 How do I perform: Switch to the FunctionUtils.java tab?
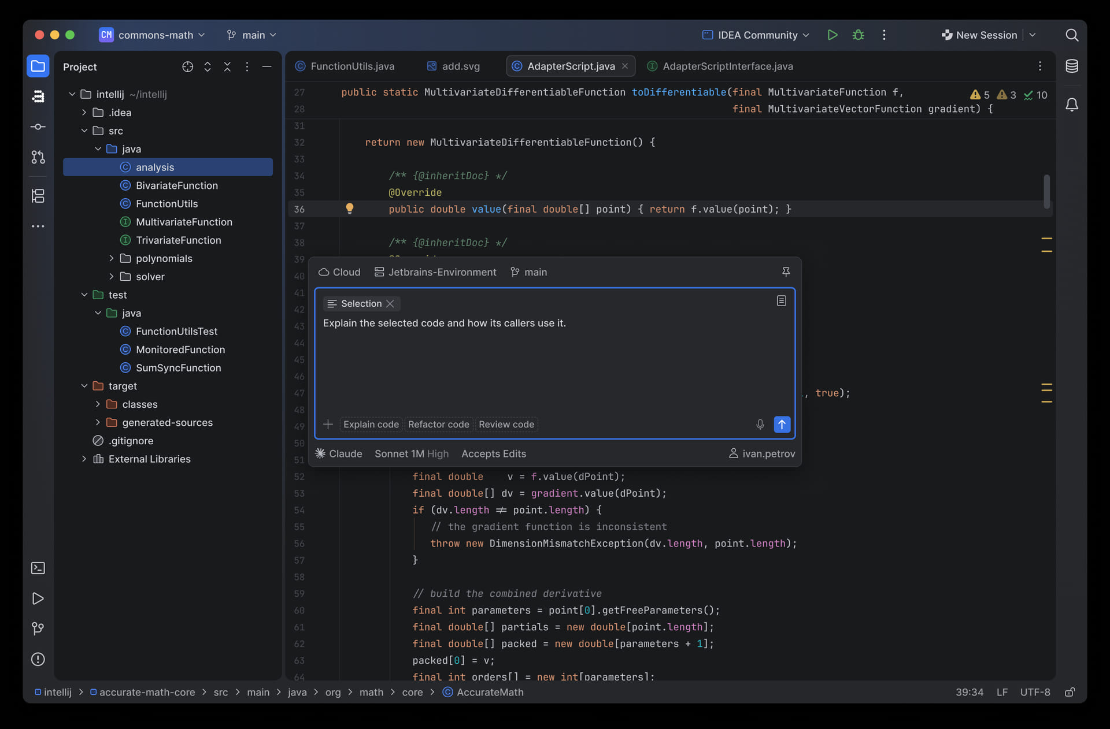pos(345,66)
